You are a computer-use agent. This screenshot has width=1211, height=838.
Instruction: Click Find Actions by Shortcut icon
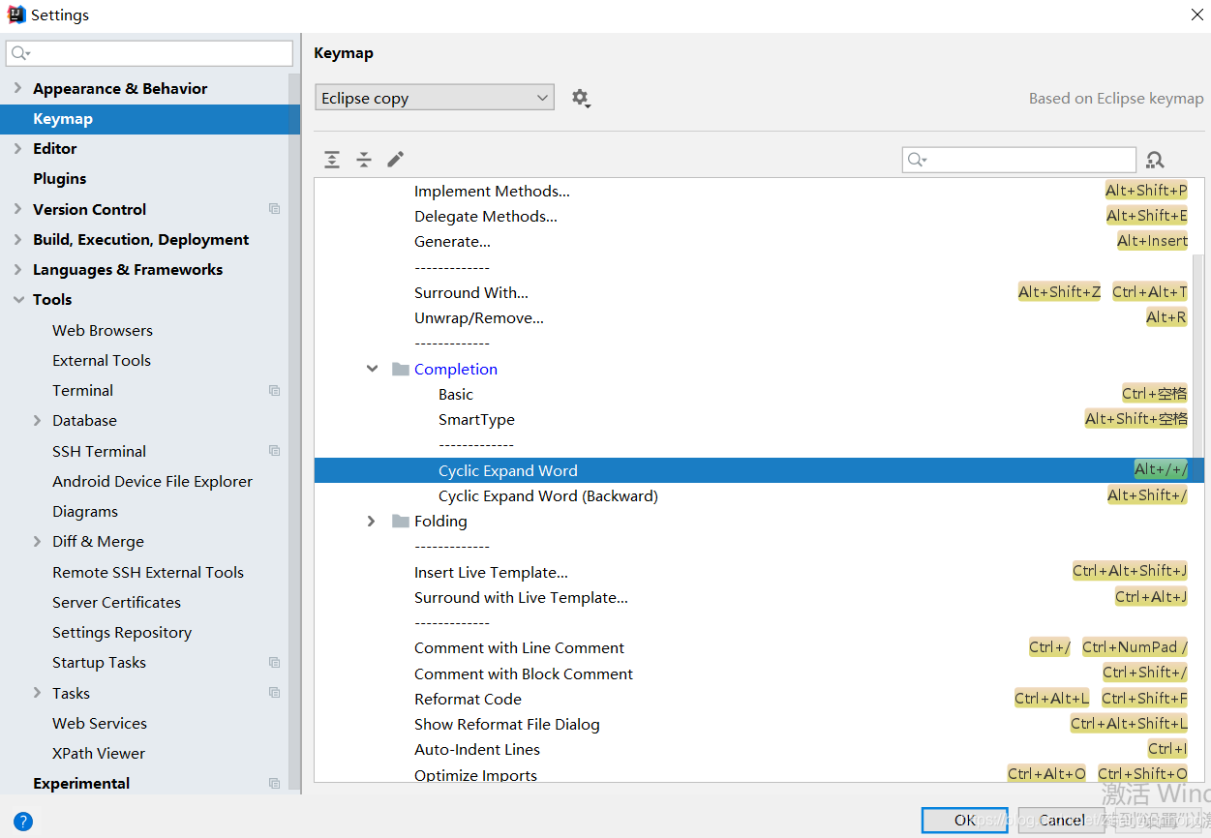click(1154, 160)
